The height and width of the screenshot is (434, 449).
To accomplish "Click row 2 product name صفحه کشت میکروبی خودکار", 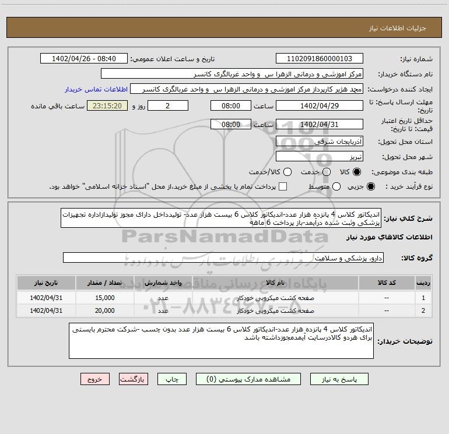I will 275,311.
